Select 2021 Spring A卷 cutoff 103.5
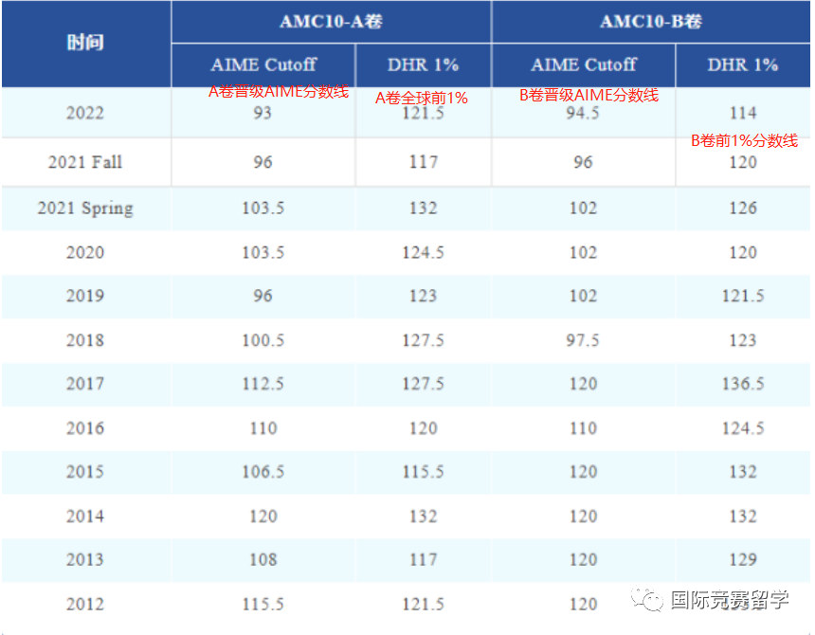Viewport: 815px width, 635px height. 263,208
